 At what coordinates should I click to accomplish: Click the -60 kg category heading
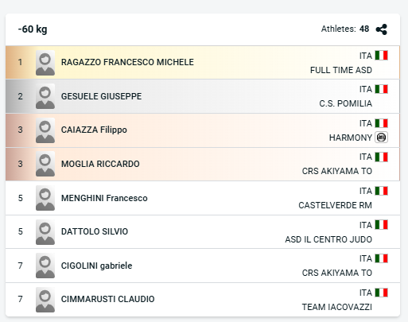33,29
